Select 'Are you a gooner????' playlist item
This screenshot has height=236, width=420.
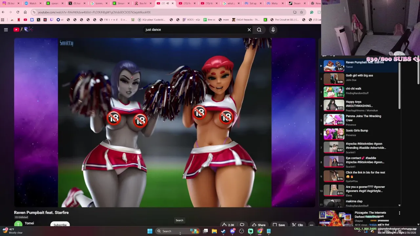[359, 191]
